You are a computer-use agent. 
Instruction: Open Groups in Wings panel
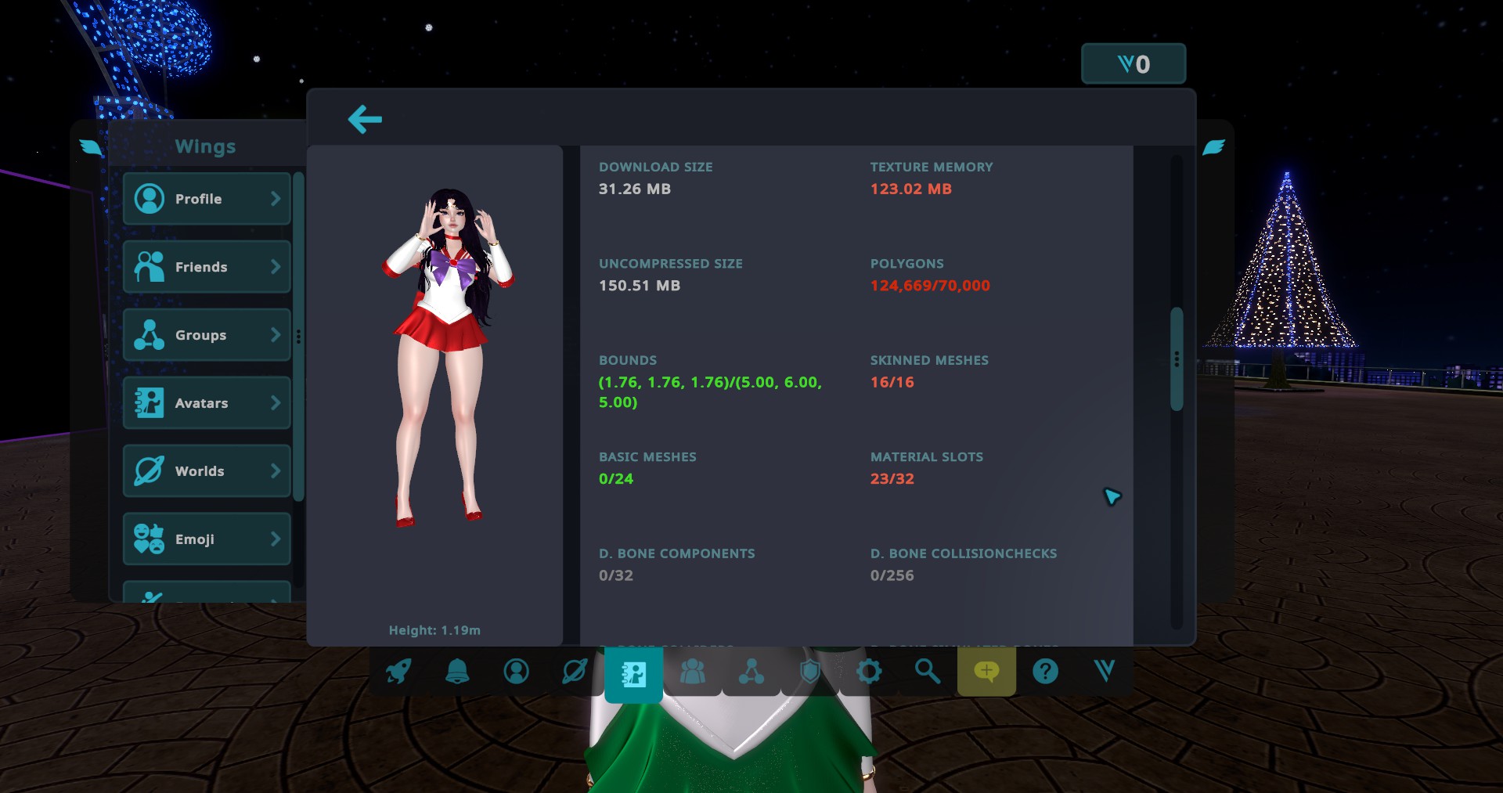pos(207,335)
